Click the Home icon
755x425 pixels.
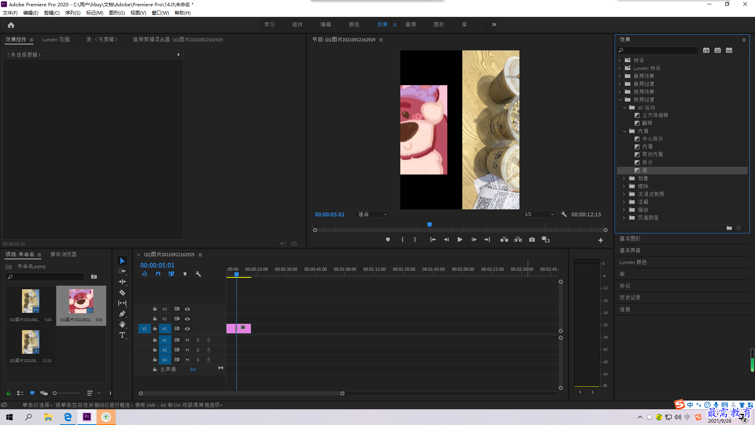point(11,25)
